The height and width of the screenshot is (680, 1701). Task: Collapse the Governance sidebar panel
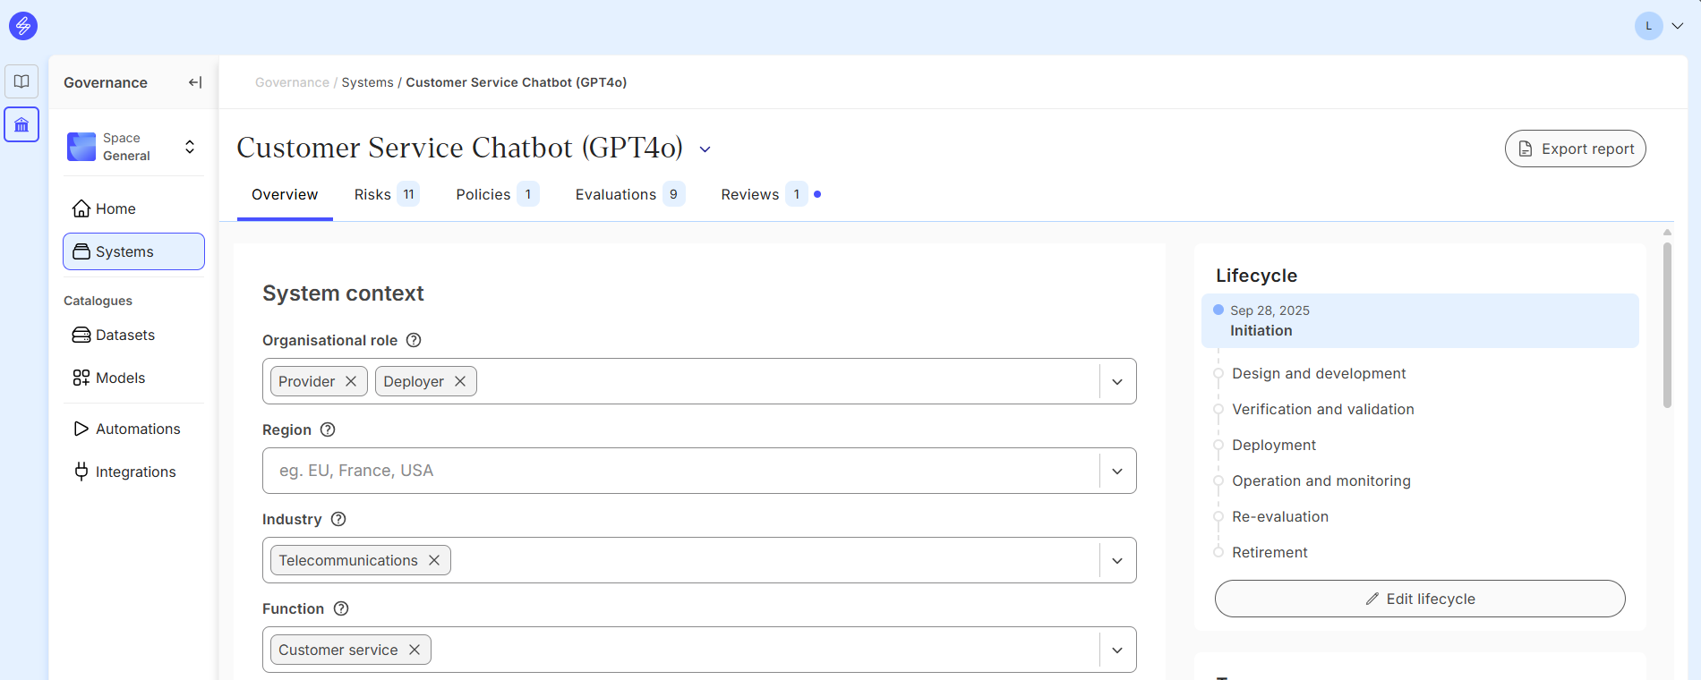click(x=195, y=82)
